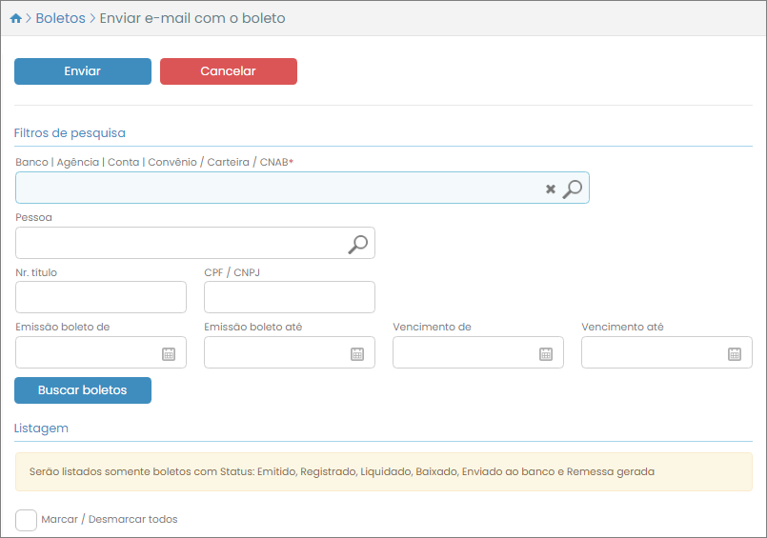
Task: Select the Nr. título text field
Action: click(x=101, y=297)
